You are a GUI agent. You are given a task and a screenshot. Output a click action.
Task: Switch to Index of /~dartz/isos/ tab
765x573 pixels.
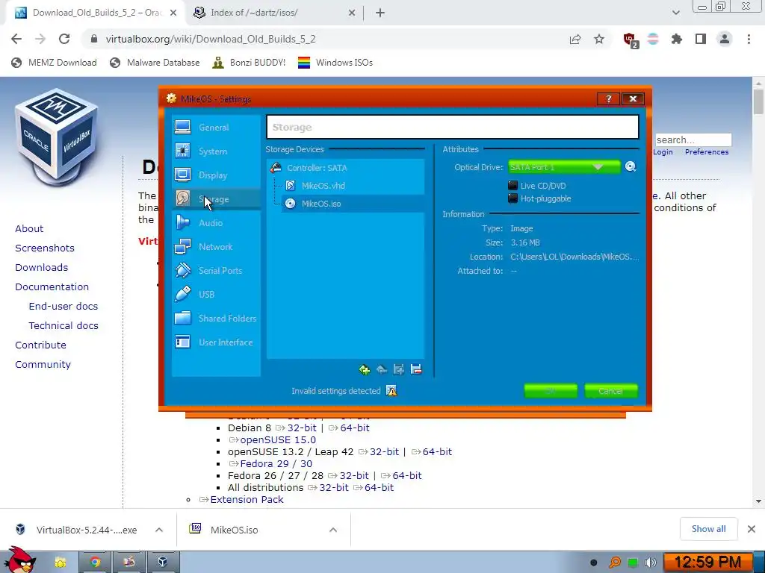(275, 13)
